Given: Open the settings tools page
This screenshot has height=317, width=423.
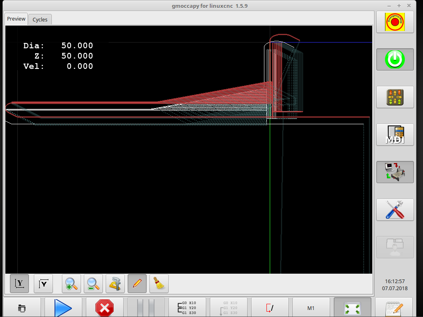Looking at the screenshot, I should point(395,210).
